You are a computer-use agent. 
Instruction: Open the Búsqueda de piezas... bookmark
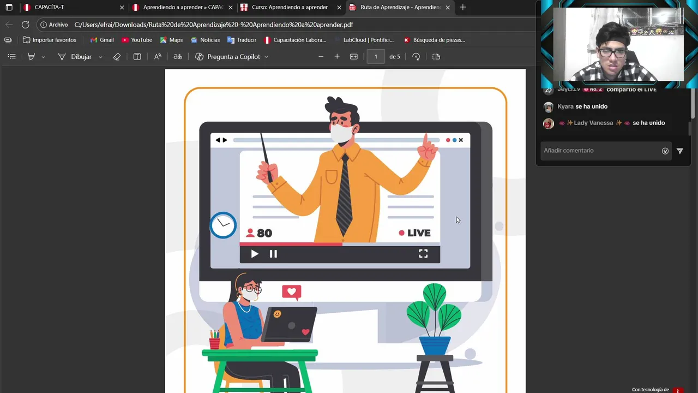[434, 40]
